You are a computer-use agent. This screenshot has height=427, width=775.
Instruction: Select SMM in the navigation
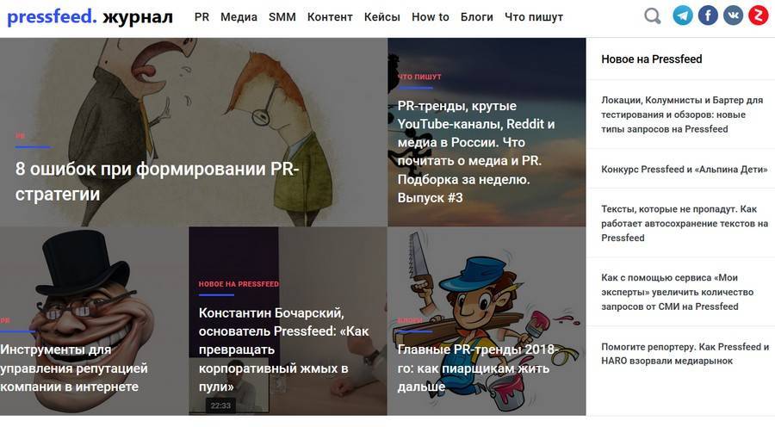coord(282,17)
